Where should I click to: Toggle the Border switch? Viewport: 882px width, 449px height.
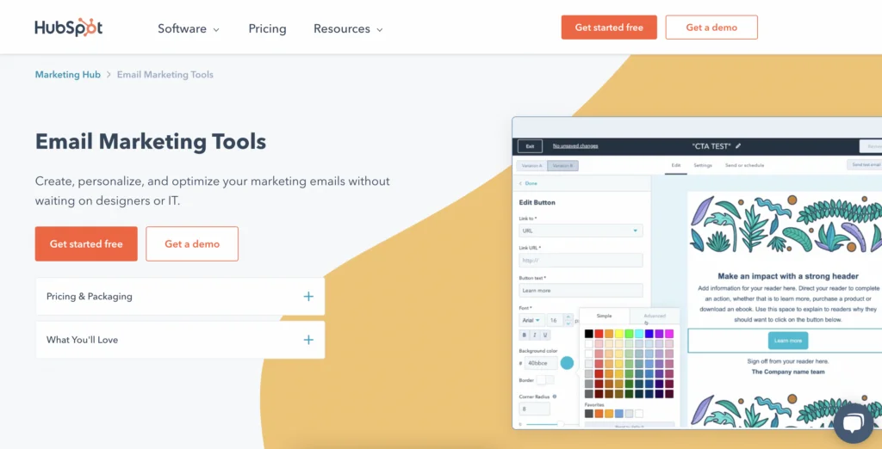[544, 380]
